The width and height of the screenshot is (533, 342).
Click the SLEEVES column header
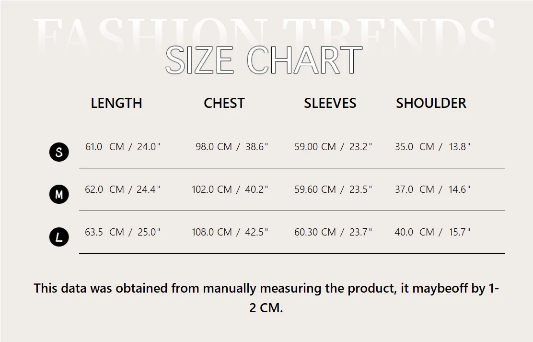(x=330, y=103)
